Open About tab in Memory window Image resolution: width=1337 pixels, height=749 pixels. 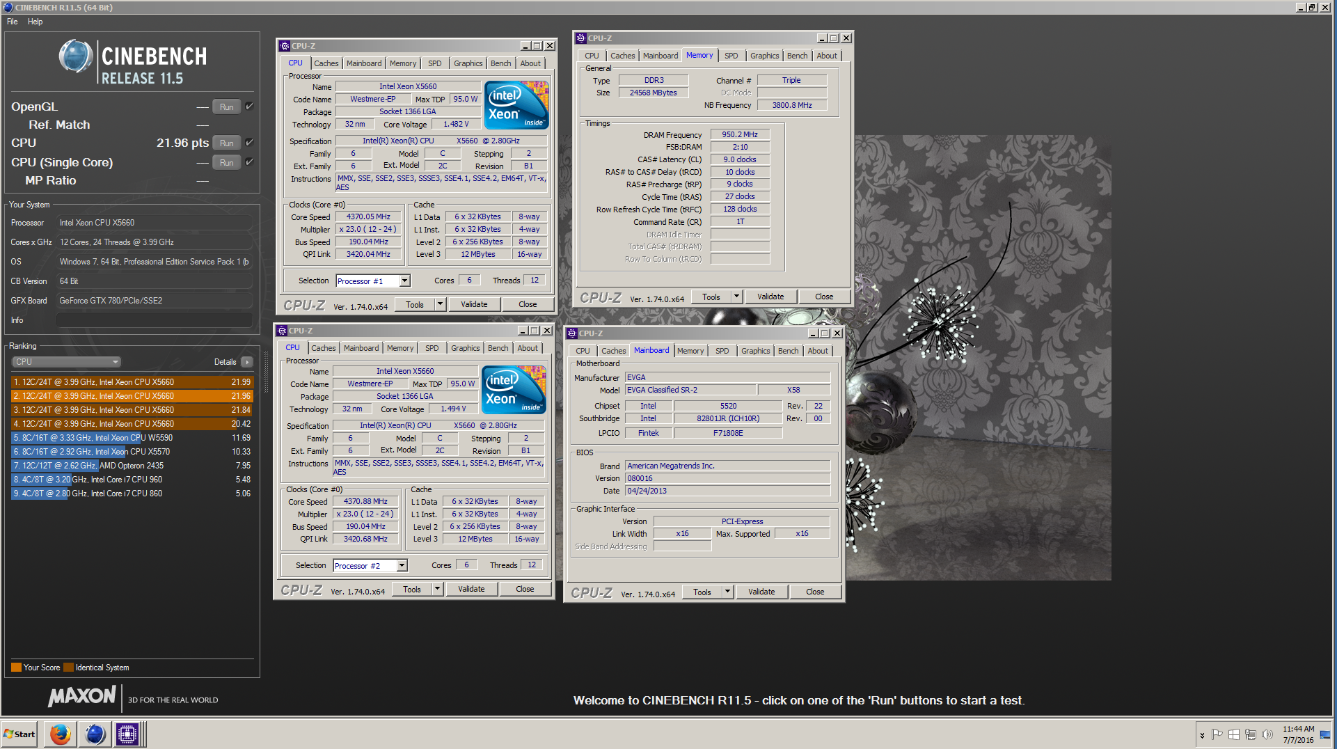click(x=826, y=56)
